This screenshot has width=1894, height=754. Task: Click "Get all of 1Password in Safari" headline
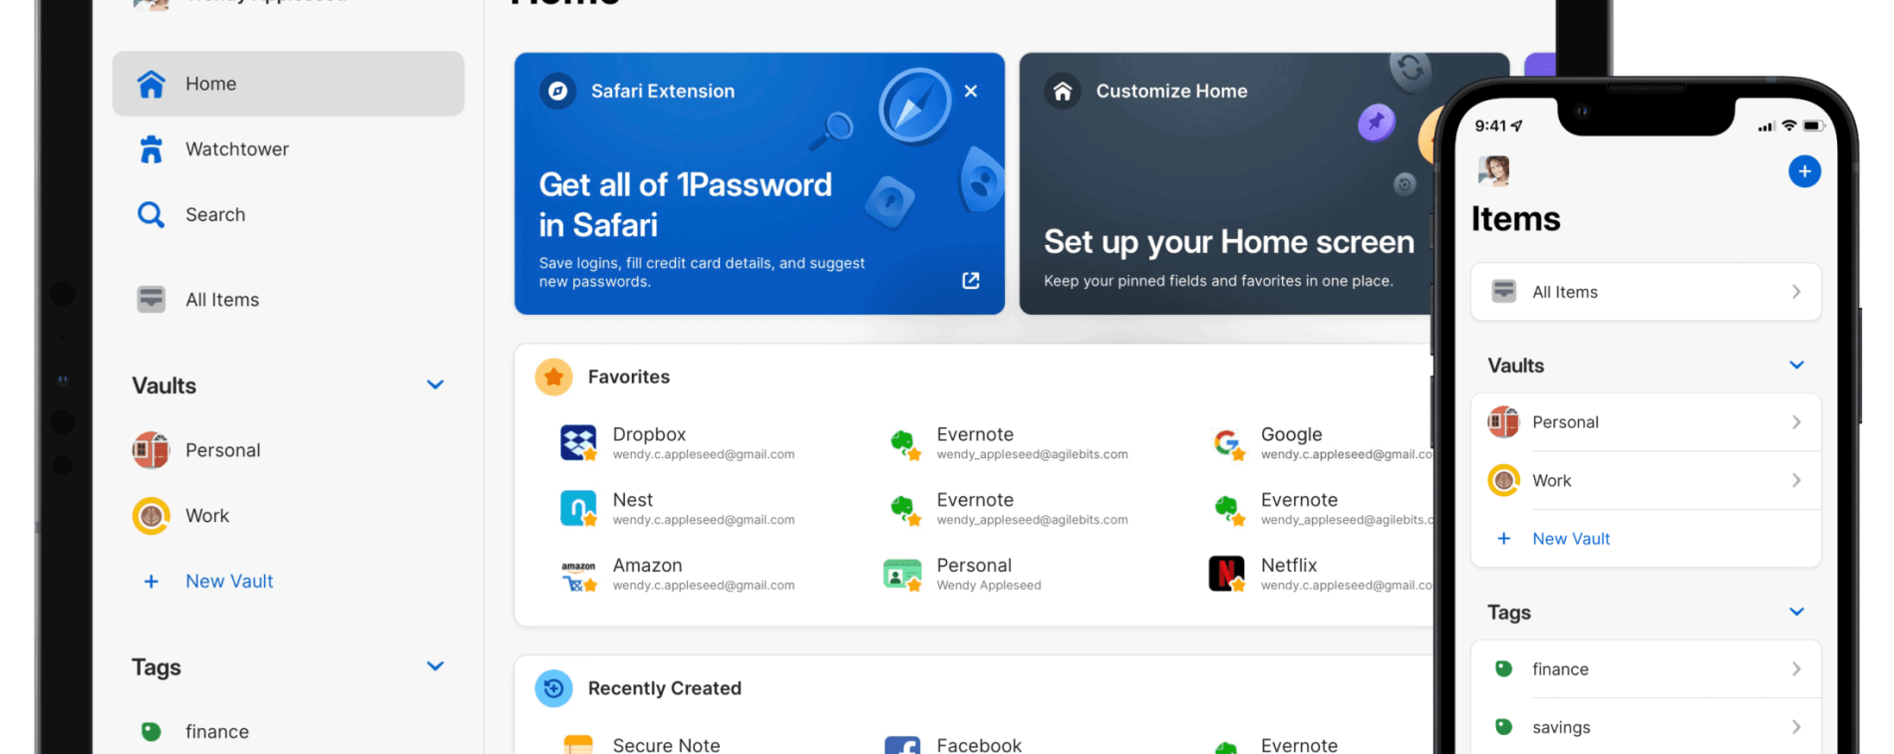tap(686, 205)
